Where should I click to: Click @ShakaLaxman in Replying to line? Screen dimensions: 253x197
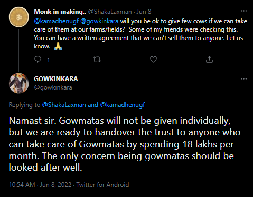tap(64, 105)
